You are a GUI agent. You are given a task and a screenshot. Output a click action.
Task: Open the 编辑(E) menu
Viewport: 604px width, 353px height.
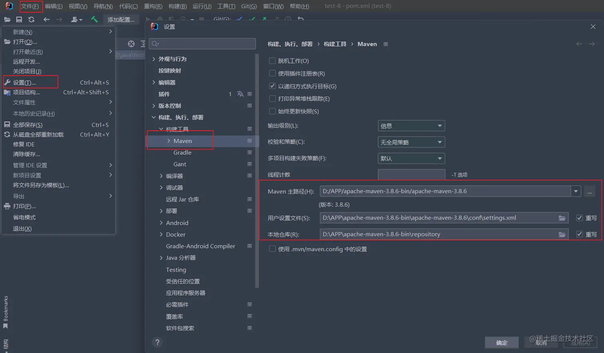point(54,6)
